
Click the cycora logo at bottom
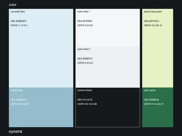pos(16,131)
